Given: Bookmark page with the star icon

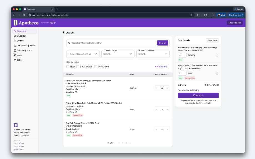Looking at the screenshot, I should click(191, 15).
